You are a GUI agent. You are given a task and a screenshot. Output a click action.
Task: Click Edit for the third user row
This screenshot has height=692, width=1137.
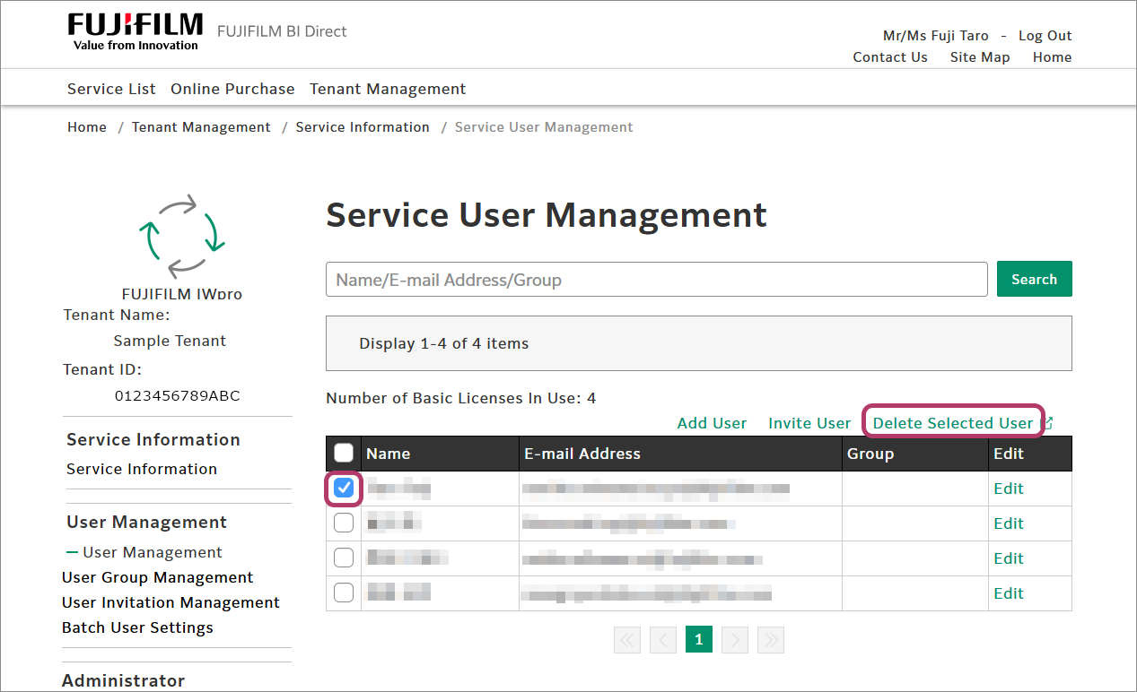point(1008,558)
